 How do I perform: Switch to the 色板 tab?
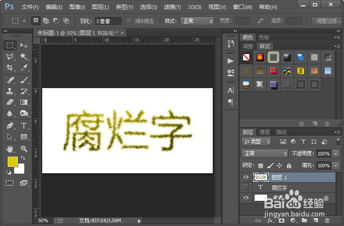pos(264,37)
